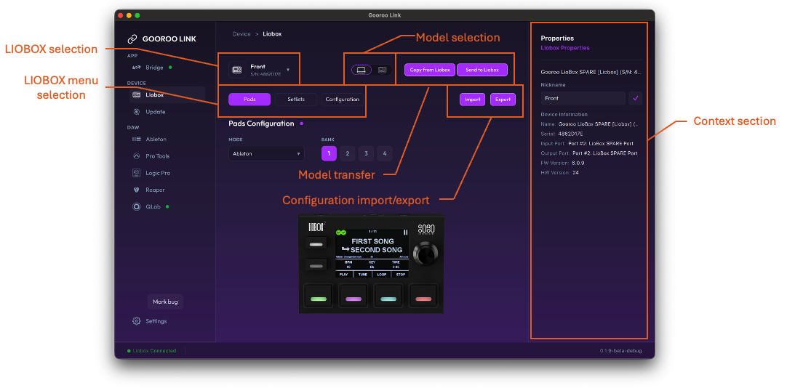Select bank 3
This screenshot has height=388, width=787.
pyautogui.click(x=366, y=153)
